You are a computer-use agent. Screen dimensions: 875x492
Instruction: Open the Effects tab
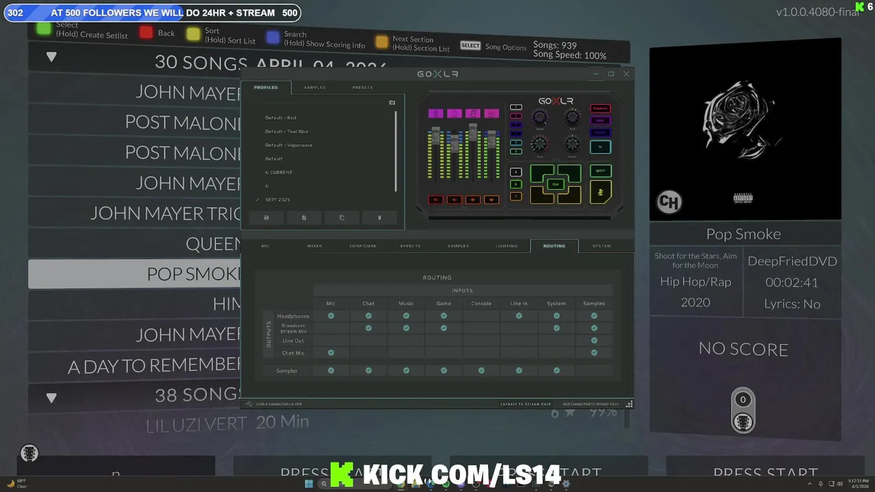[410, 246]
